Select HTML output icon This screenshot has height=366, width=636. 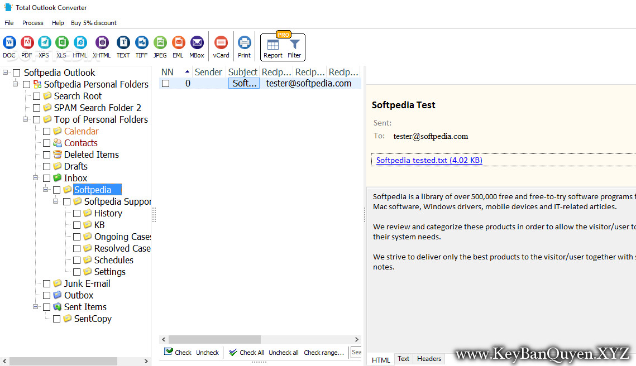[x=80, y=42]
